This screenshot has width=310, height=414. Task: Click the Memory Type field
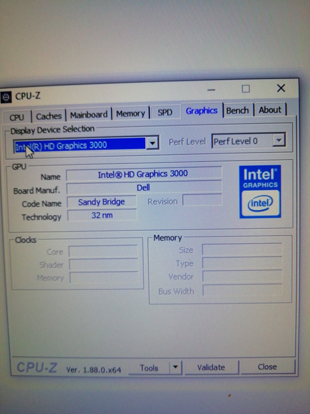click(242, 263)
